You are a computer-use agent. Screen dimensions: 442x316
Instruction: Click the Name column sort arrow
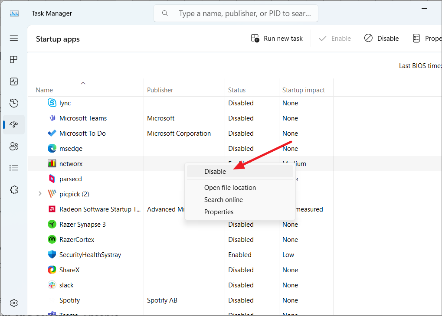pos(83,83)
